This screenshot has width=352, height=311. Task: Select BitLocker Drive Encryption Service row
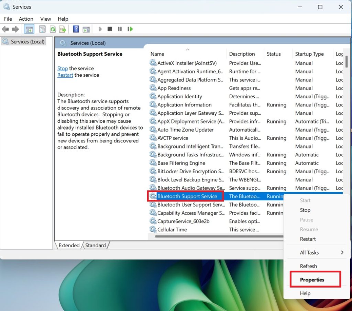pos(245,172)
